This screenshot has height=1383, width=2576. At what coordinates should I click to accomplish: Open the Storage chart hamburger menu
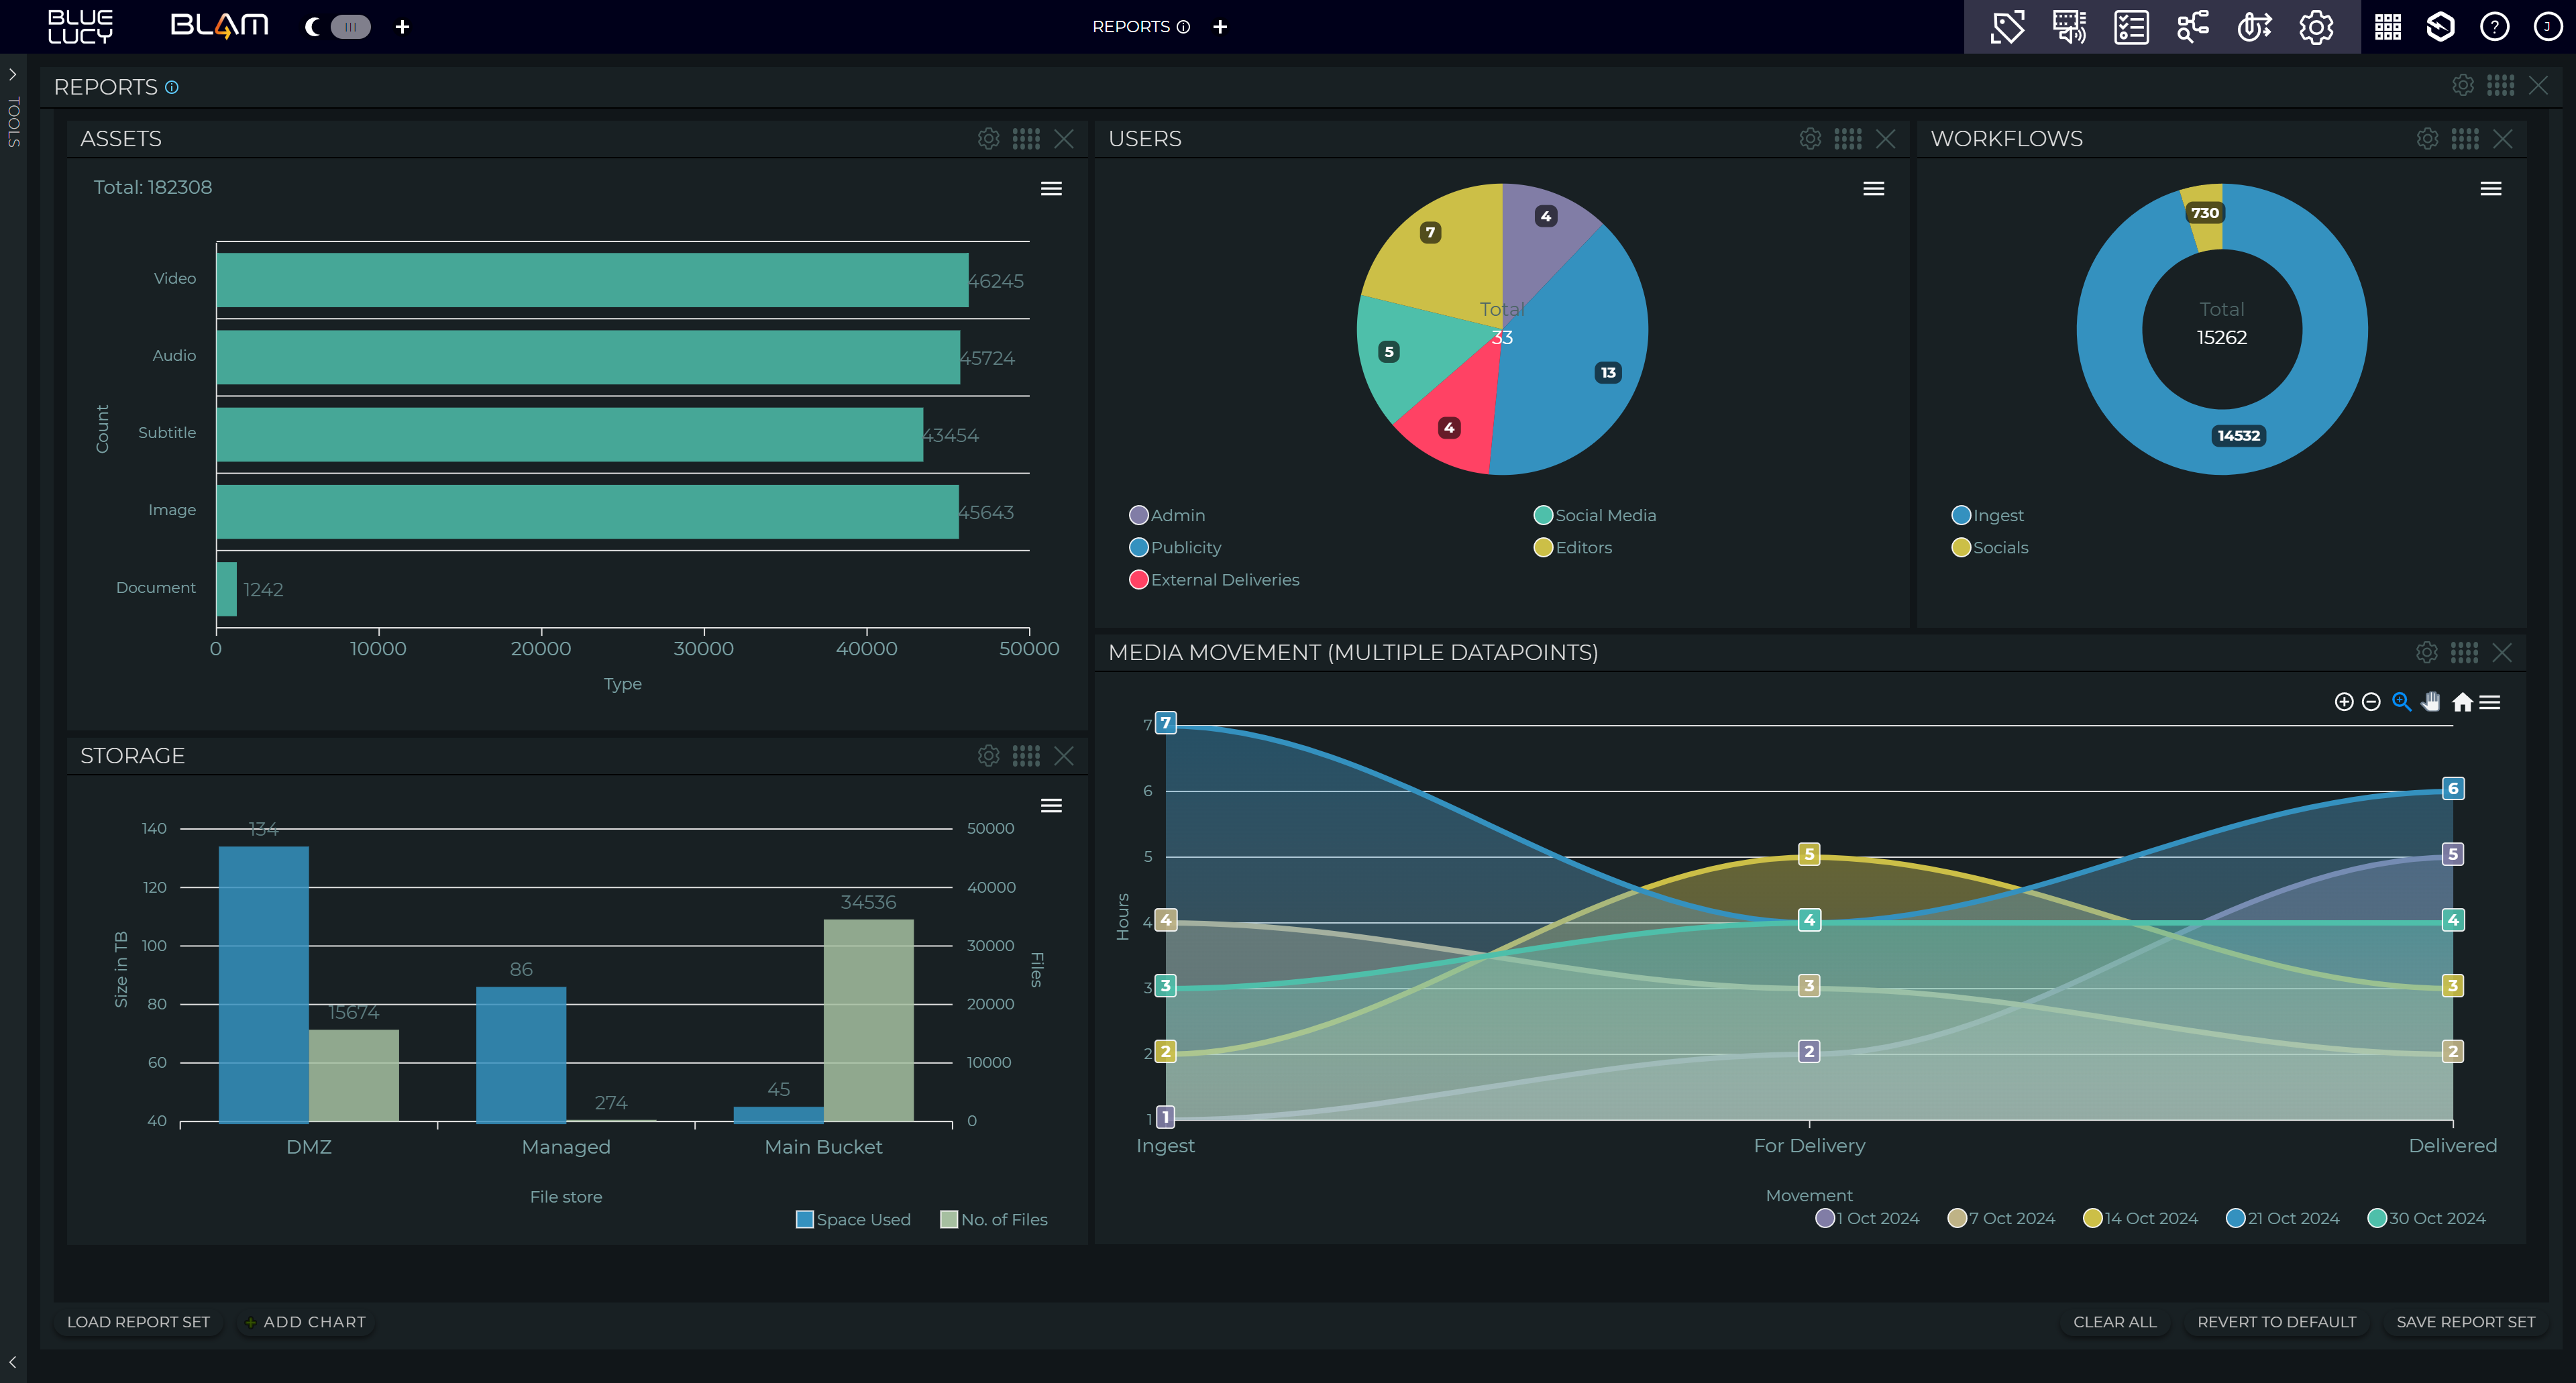(x=1051, y=805)
